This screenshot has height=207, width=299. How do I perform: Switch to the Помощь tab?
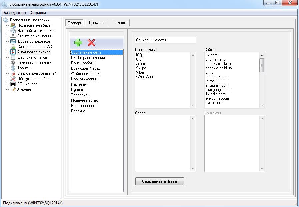tap(119, 23)
